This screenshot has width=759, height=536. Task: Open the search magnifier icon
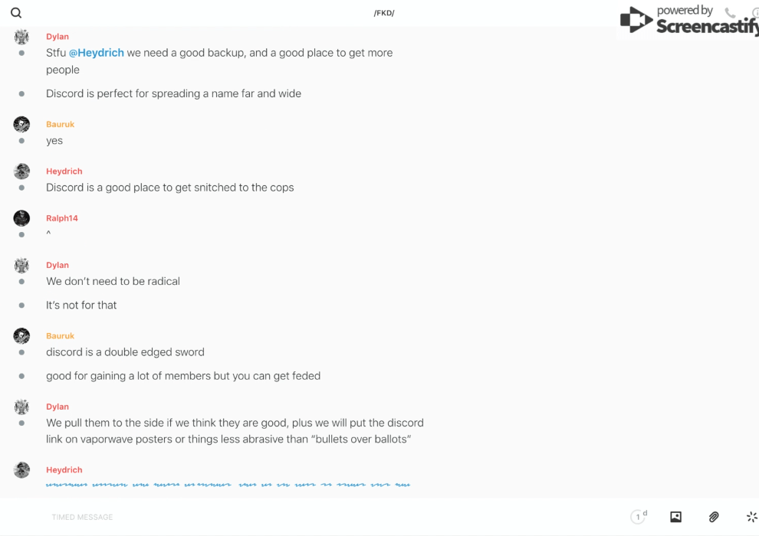point(16,13)
